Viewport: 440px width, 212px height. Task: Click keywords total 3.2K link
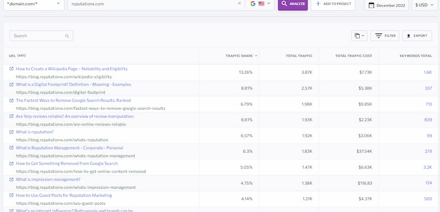click(428, 167)
